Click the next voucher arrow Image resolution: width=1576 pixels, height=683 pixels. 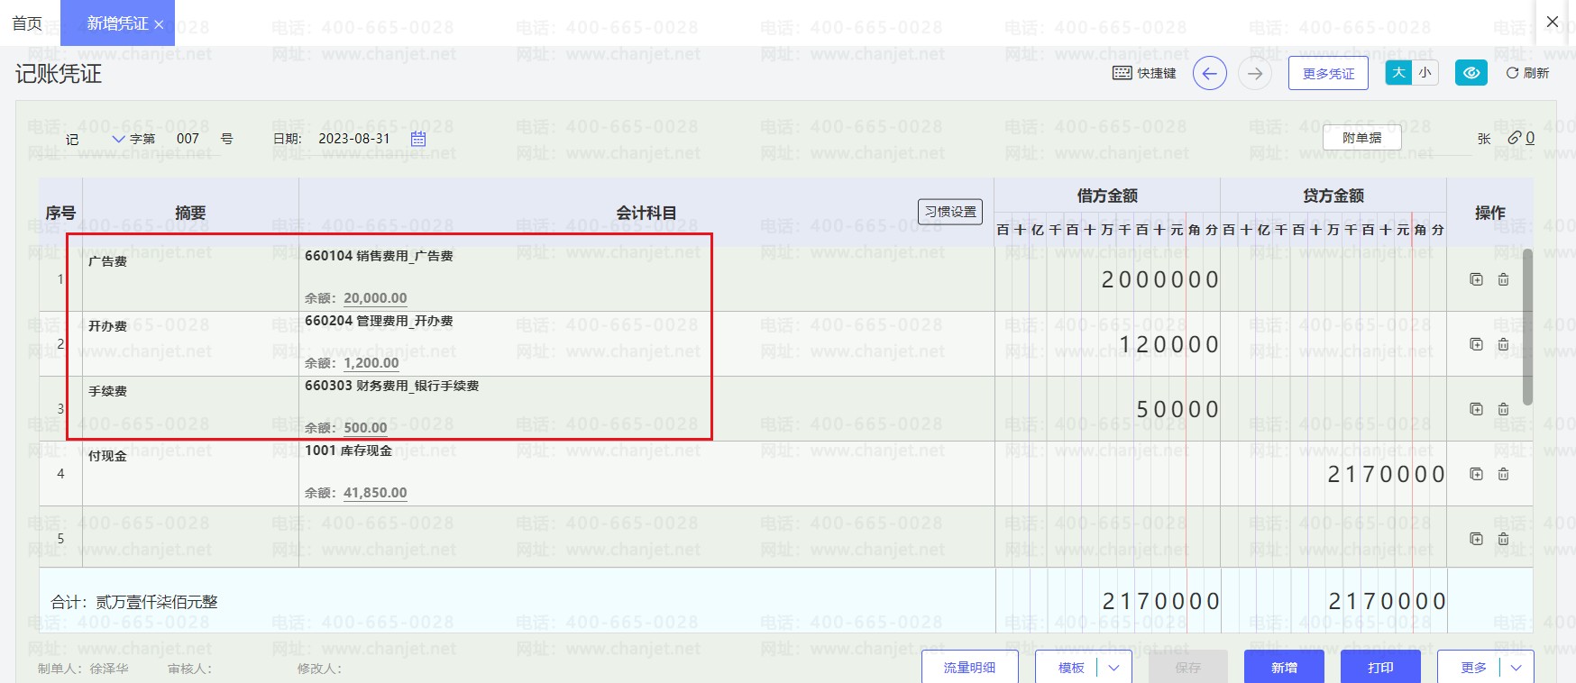click(1254, 73)
